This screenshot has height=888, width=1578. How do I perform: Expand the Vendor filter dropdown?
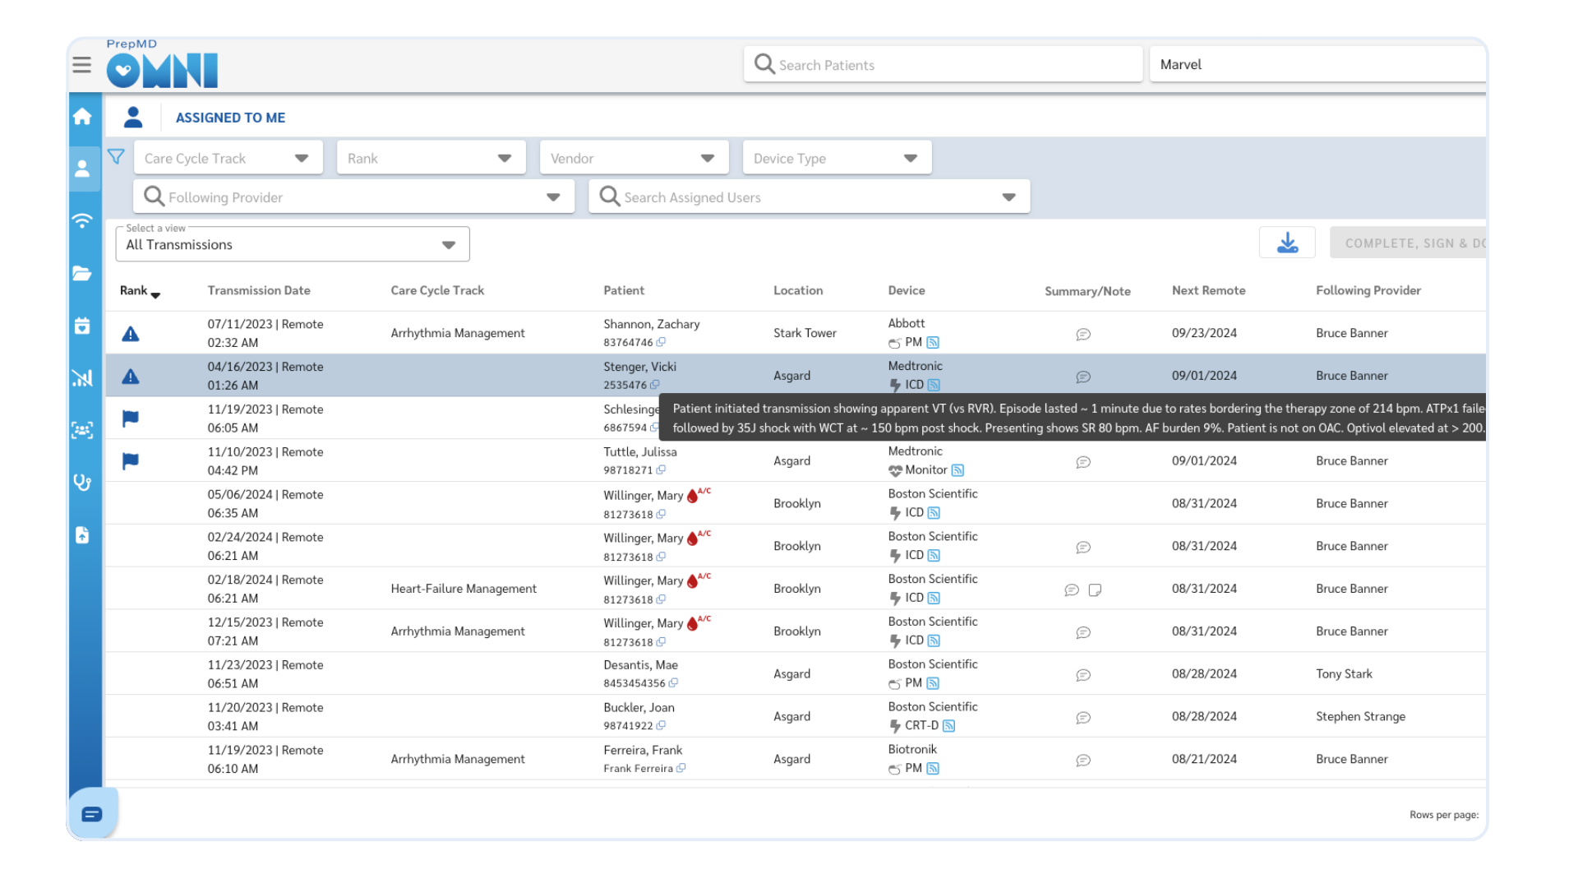[634, 158]
